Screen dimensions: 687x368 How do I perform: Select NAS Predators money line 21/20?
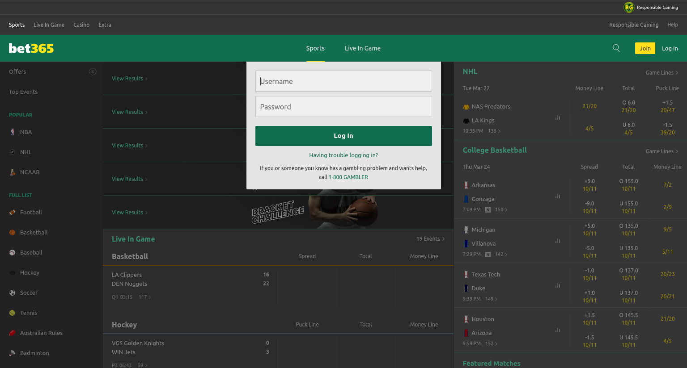(589, 106)
